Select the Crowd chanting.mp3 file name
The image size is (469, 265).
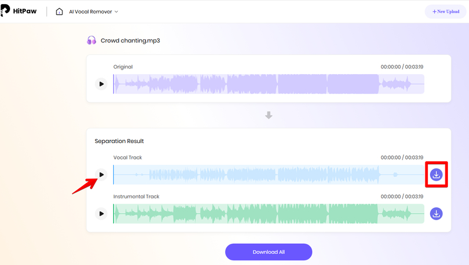click(130, 41)
